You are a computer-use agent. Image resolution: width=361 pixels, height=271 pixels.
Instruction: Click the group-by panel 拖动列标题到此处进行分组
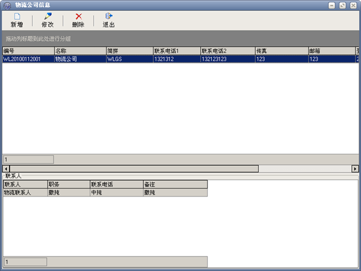tap(180, 38)
